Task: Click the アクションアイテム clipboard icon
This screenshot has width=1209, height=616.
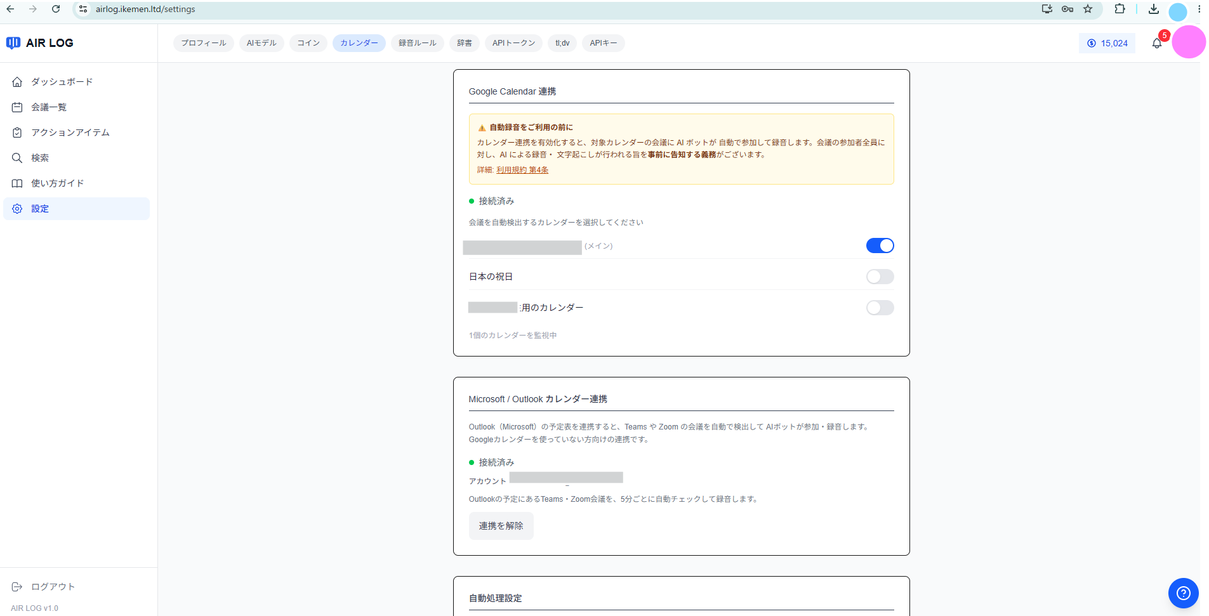Action: (x=17, y=133)
